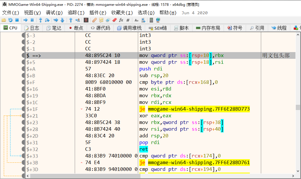The image size is (301, 179).
Task: Open the 视图(V) menu
Action: pyautogui.click(x=33, y=13)
